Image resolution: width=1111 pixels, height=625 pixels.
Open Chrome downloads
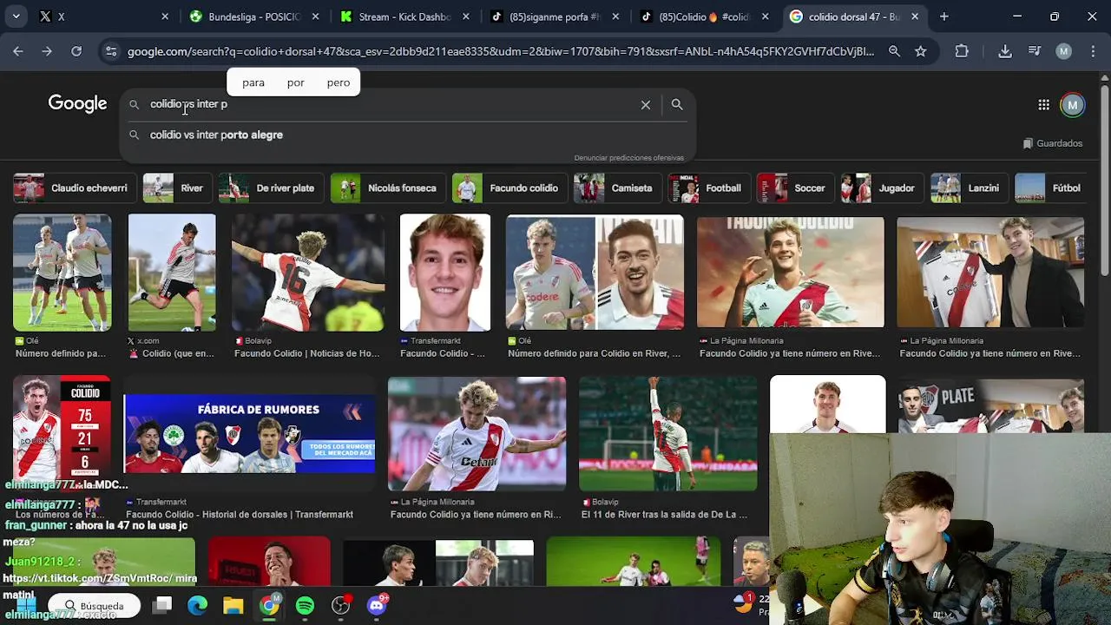(1005, 51)
